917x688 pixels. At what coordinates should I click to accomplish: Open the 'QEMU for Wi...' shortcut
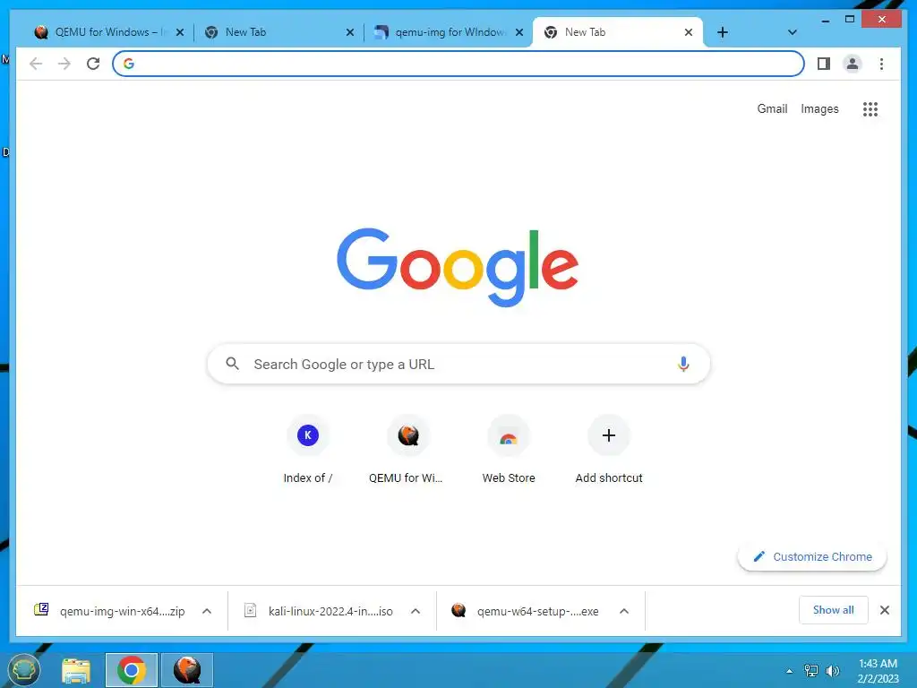pyautogui.click(x=407, y=450)
